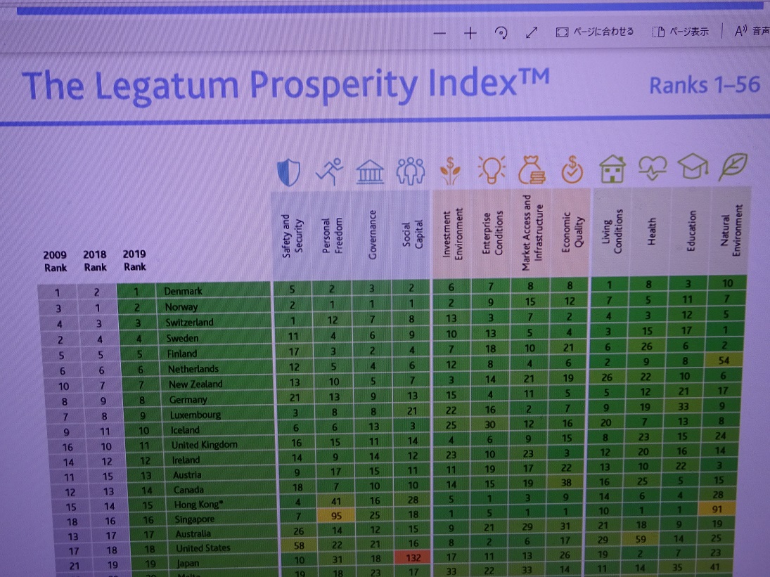Select the Singapore row name

[x=195, y=519]
